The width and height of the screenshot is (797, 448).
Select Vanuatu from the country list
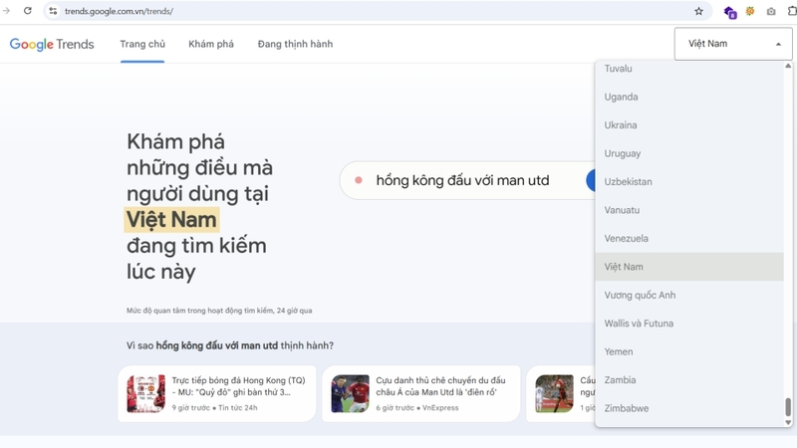pyautogui.click(x=689, y=210)
